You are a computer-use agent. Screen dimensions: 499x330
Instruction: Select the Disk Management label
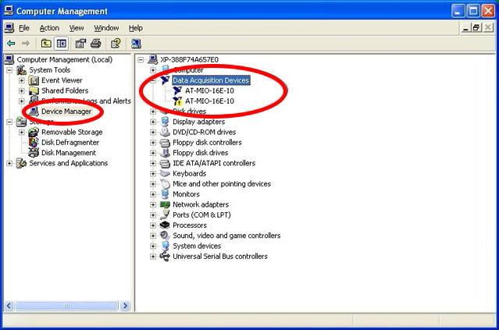[69, 153]
